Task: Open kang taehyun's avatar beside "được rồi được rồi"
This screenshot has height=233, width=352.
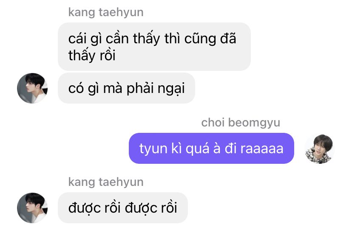Action: 32,208
